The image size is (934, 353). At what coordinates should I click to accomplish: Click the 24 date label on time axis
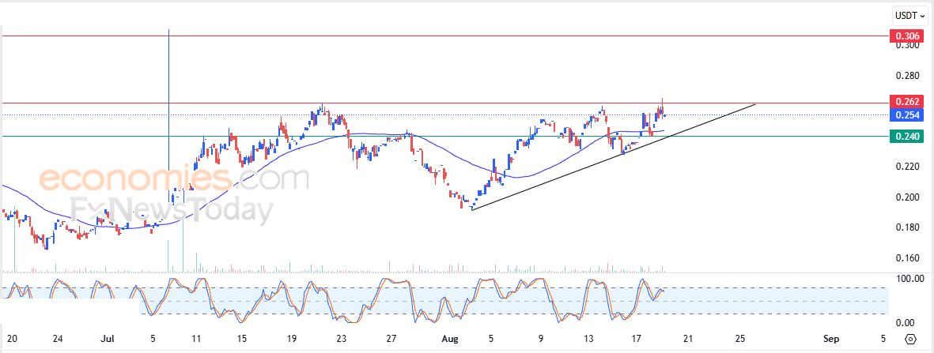pos(58,340)
